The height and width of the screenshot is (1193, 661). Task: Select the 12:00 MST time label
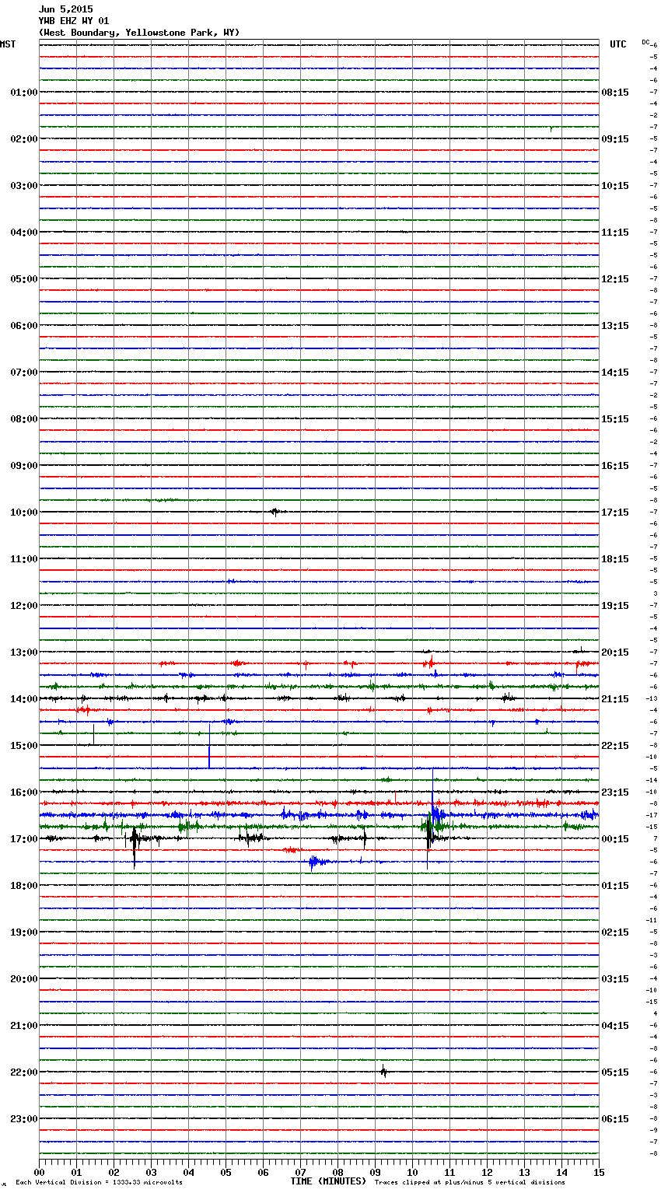pyautogui.click(x=23, y=606)
